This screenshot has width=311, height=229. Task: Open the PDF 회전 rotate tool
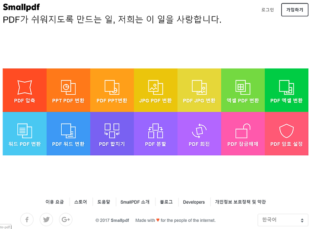point(199,133)
